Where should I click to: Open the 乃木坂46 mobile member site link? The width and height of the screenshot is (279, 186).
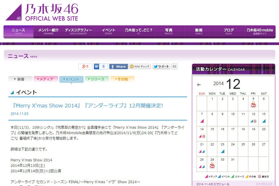pos(260,32)
